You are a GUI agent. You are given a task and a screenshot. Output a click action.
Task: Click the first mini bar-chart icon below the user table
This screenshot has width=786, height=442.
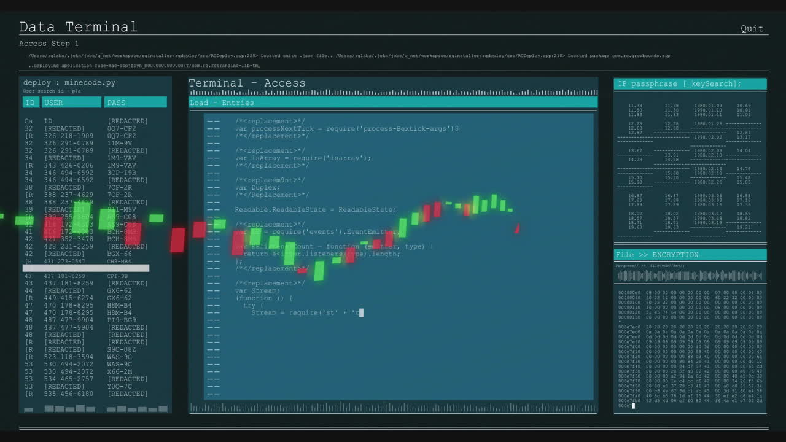tap(28, 408)
